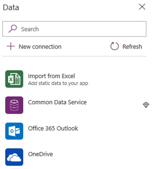The image size is (153, 169).
Task: Refresh the data sources list
Action: 126,46
